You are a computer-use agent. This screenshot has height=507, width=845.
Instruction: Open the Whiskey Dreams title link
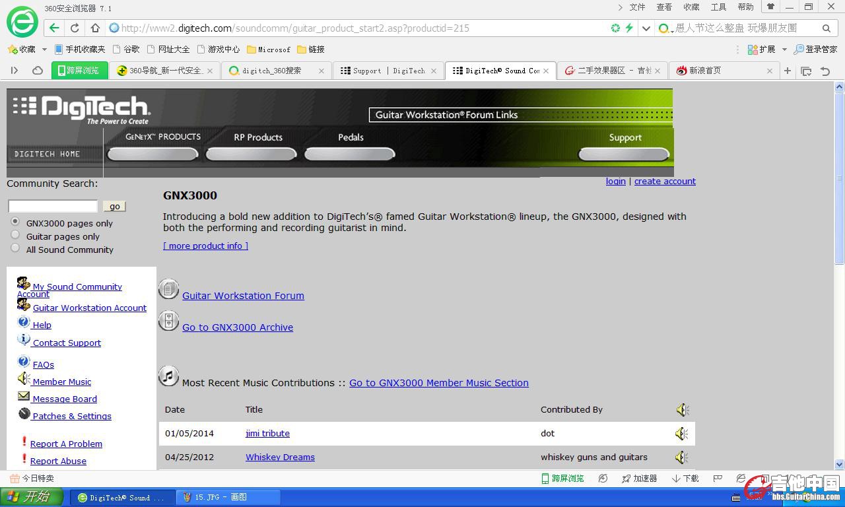pos(280,457)
